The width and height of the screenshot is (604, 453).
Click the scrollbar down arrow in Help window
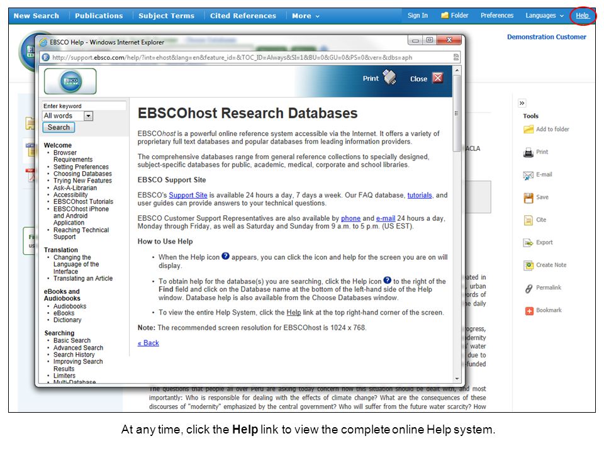point(457,379)
